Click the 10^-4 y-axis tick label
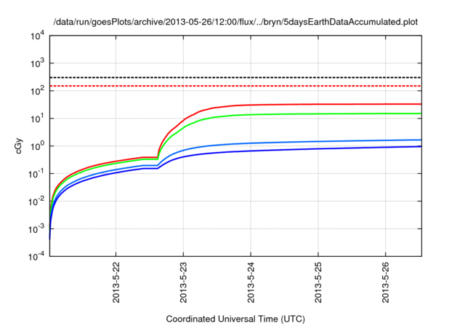Screen dimensions: 465x326 (x=37, y=256)
